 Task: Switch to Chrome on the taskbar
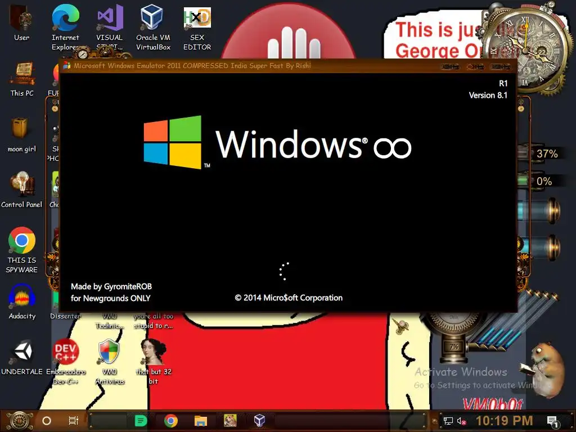[171, 421]
